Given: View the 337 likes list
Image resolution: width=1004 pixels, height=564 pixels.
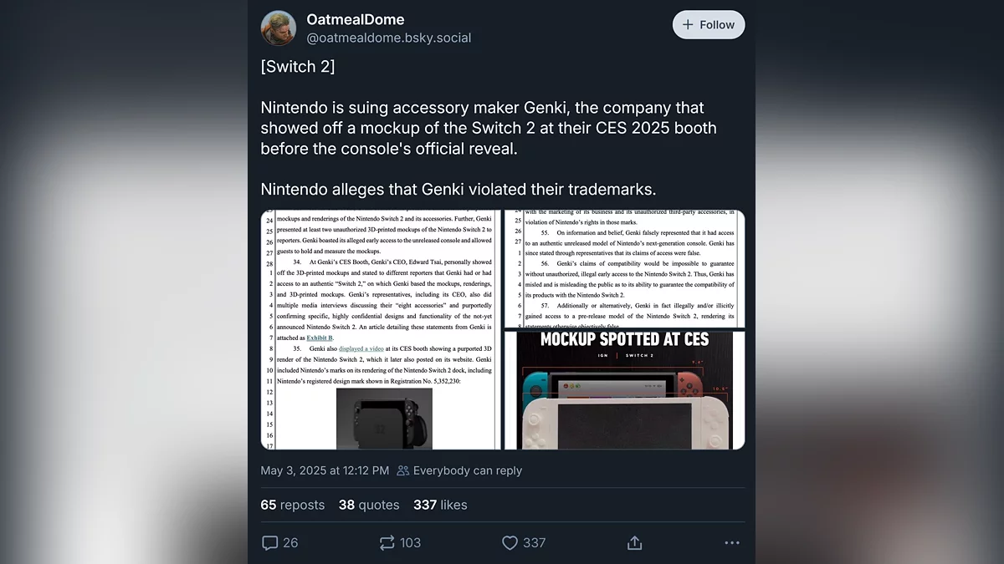Looking at the screenshot, I should coord(440,505).
